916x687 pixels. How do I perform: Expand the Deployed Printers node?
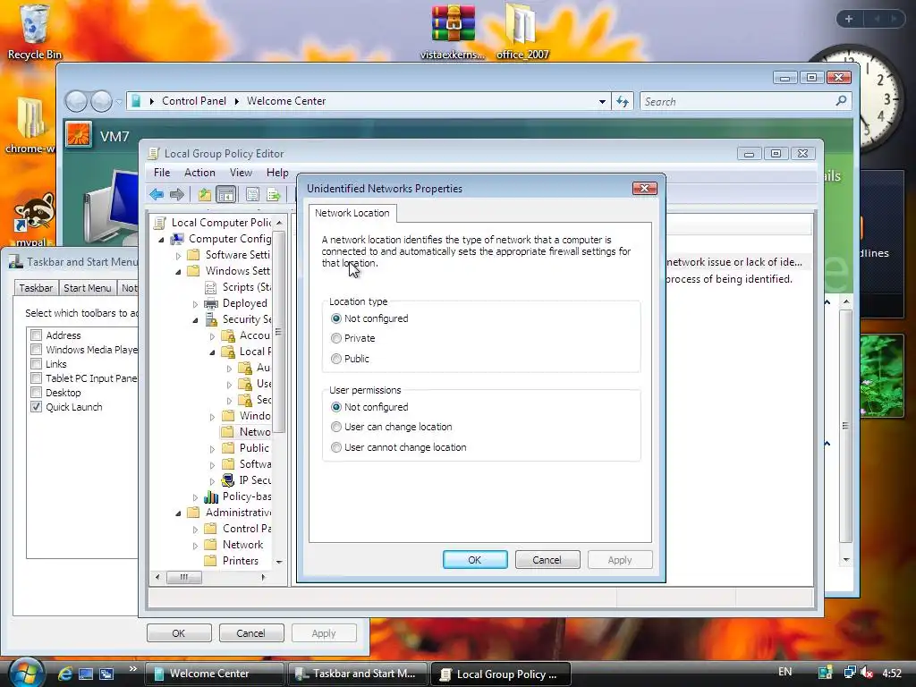(195, 304)
